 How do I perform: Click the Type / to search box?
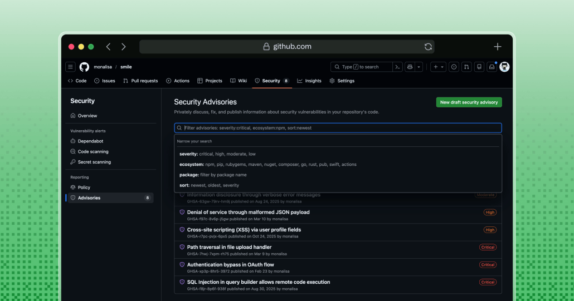click(x=362, y=67)
